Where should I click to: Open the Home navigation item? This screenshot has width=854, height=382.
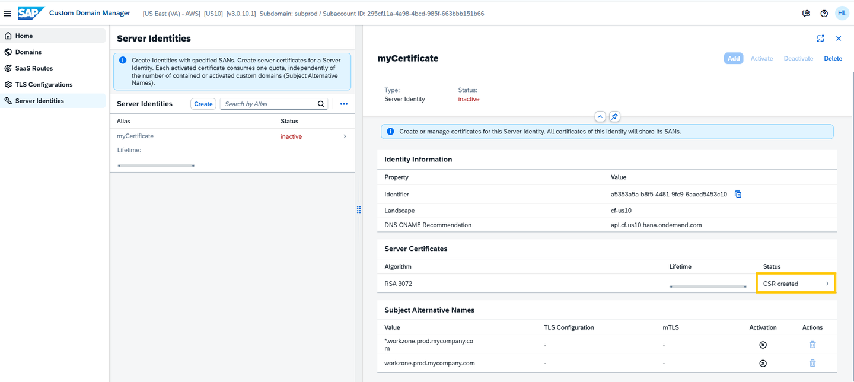click(x=53, y=36)
